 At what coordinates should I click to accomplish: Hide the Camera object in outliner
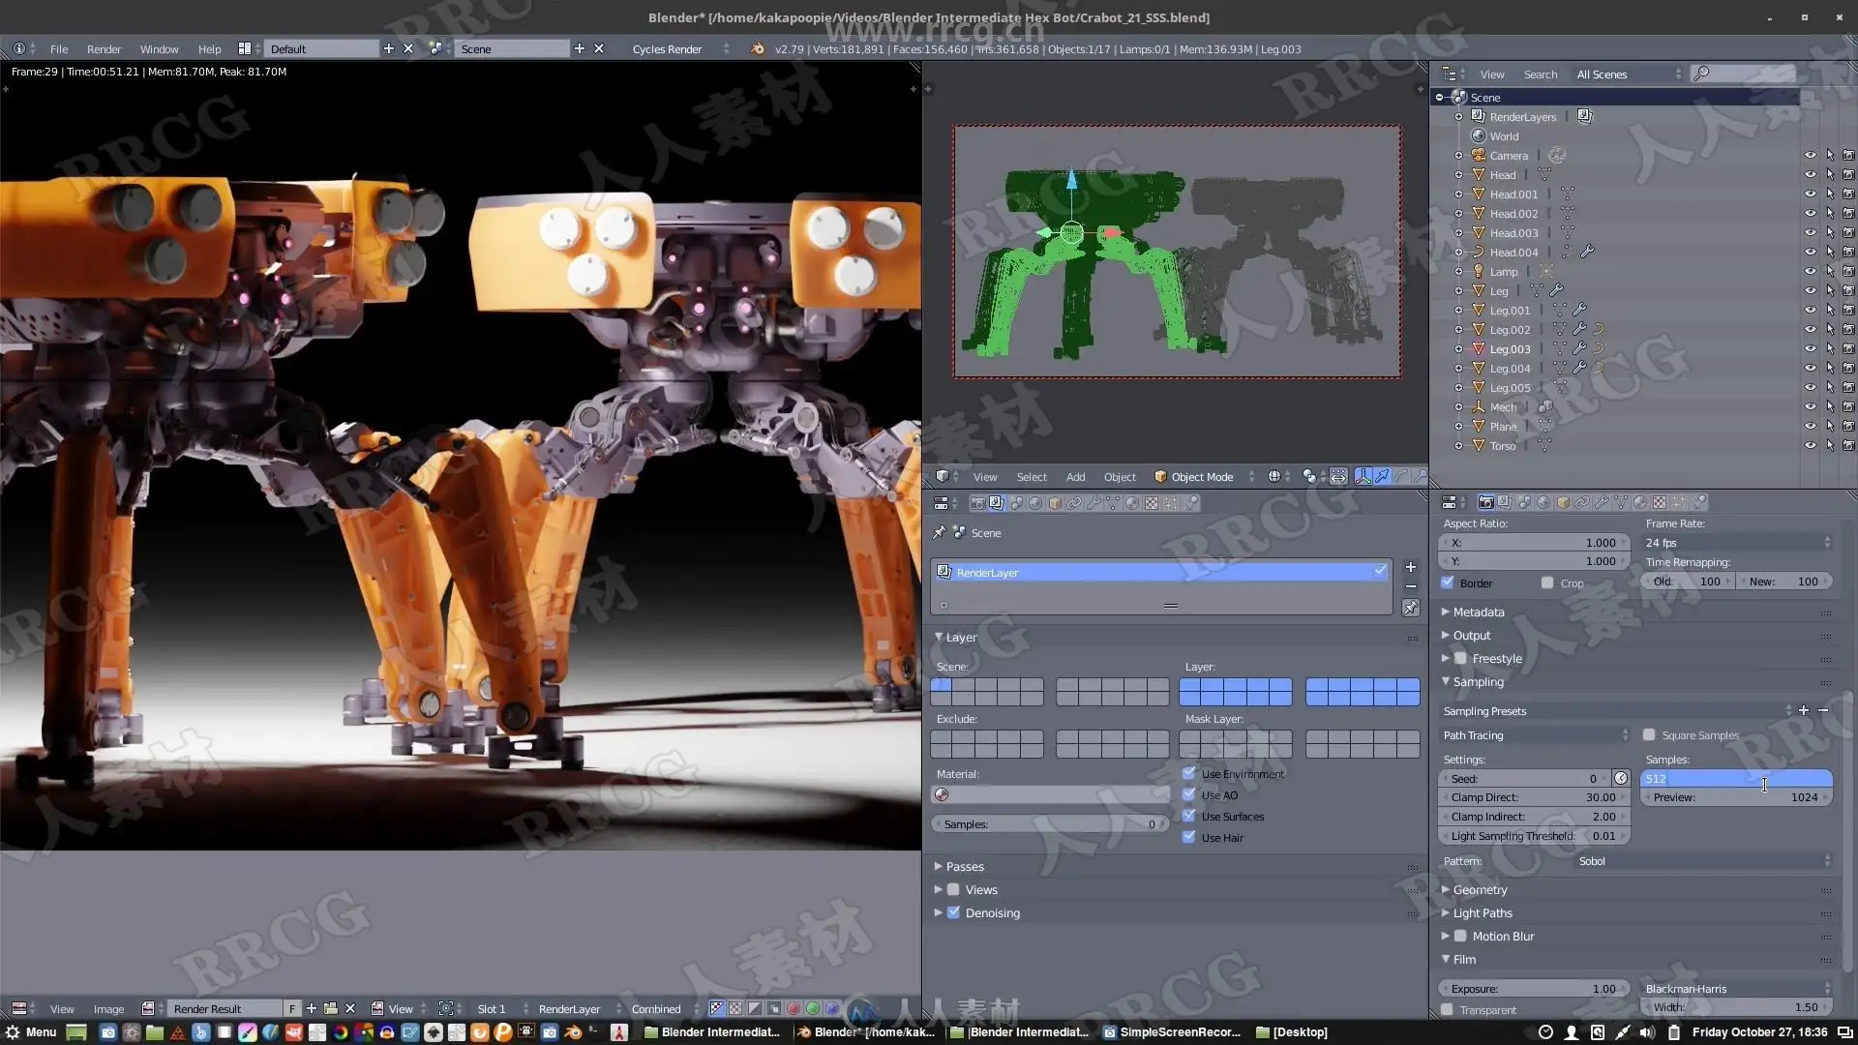[1810, 156]
